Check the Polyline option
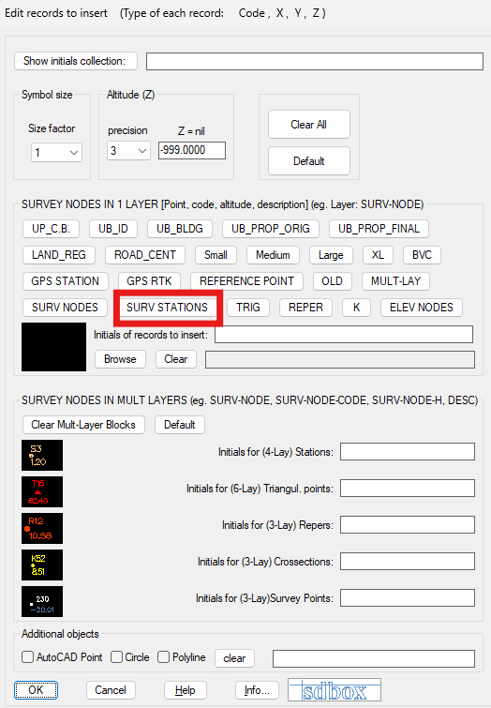The image size is (491, 708). pos(163,657)
